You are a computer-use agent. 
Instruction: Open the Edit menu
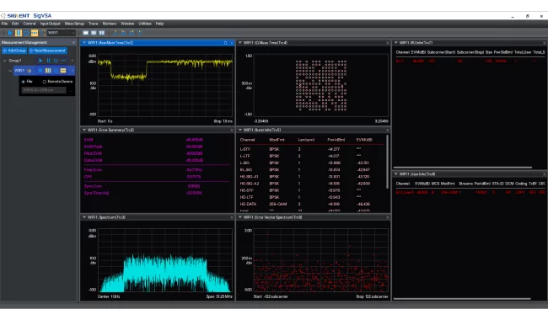pos(15,24)
